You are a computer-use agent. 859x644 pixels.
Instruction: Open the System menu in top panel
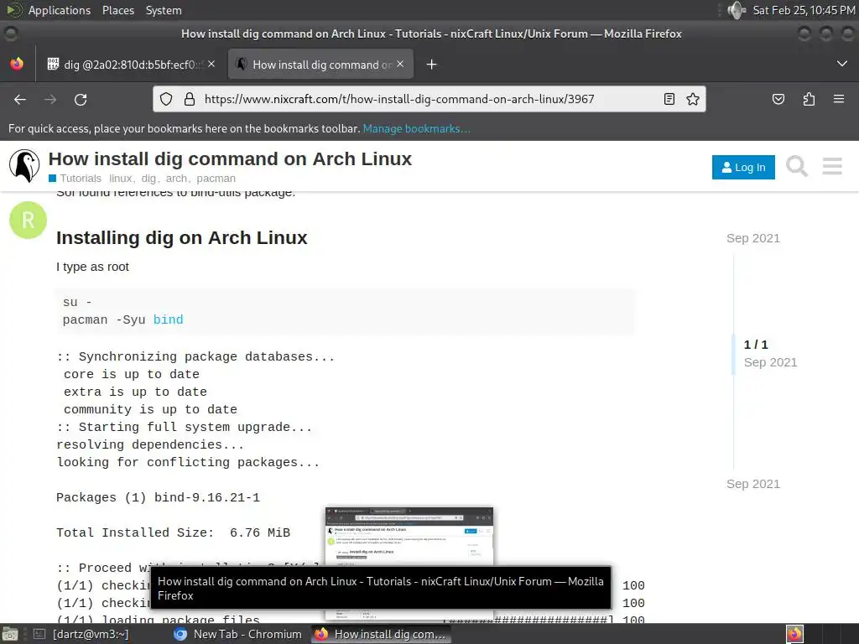164,10
